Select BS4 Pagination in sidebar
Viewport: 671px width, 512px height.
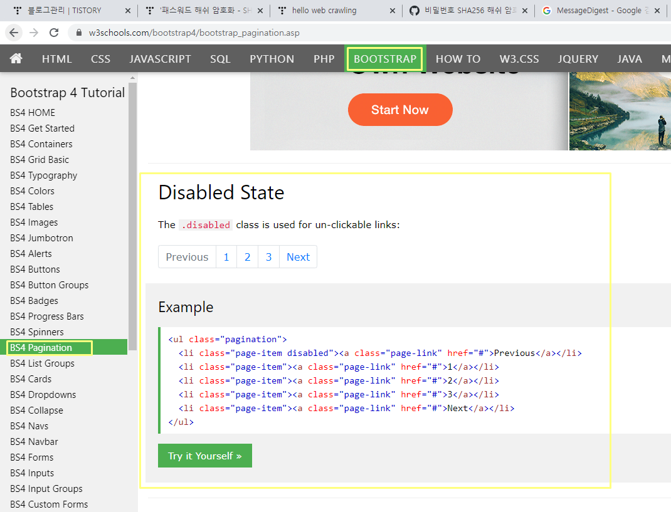[x=64, y=347]
